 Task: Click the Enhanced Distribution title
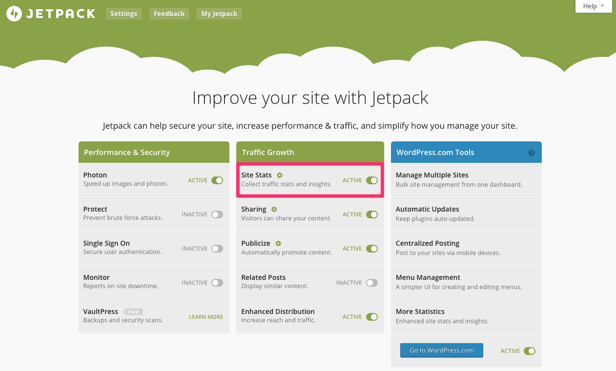278,312
